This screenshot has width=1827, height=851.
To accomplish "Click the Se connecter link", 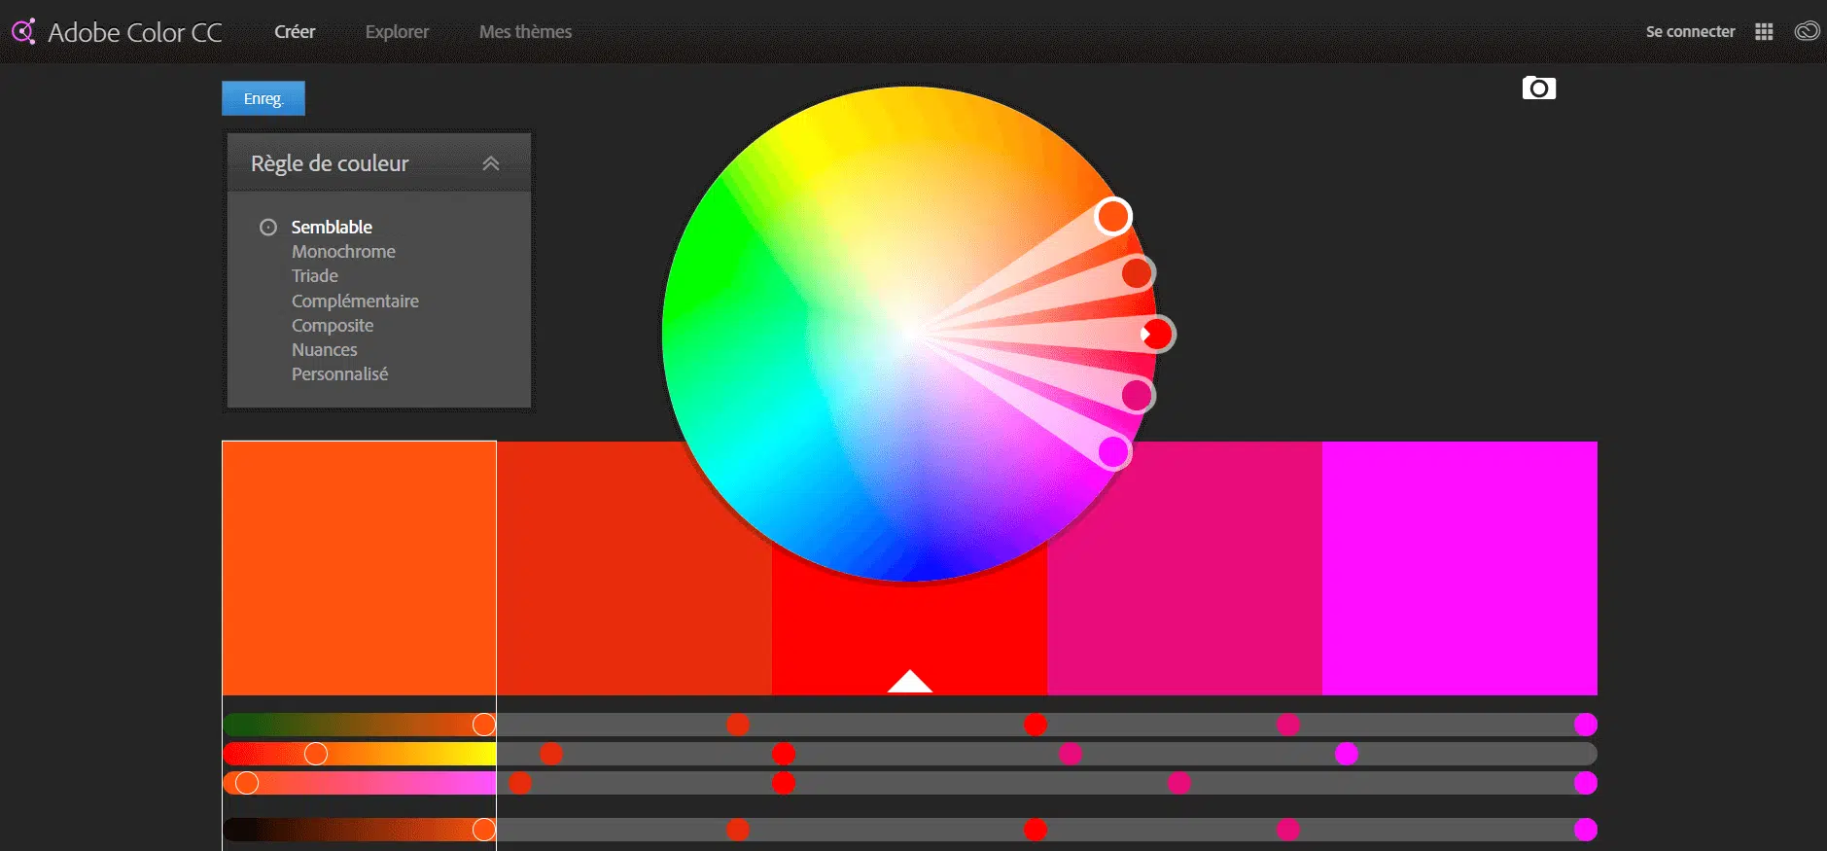I will 1690,32.
